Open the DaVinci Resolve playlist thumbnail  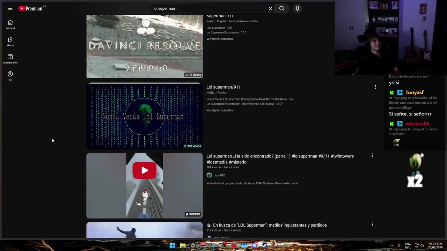pos(145,46)
